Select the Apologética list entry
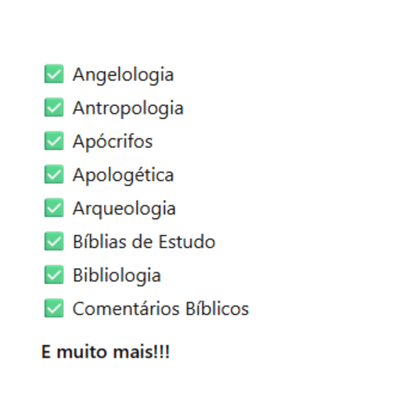 click(x=123, y=176)
